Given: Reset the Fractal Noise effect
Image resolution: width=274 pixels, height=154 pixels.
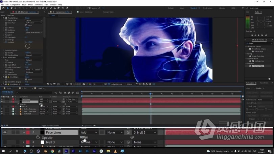Looking at the screenshot, I should click(27, 18).
